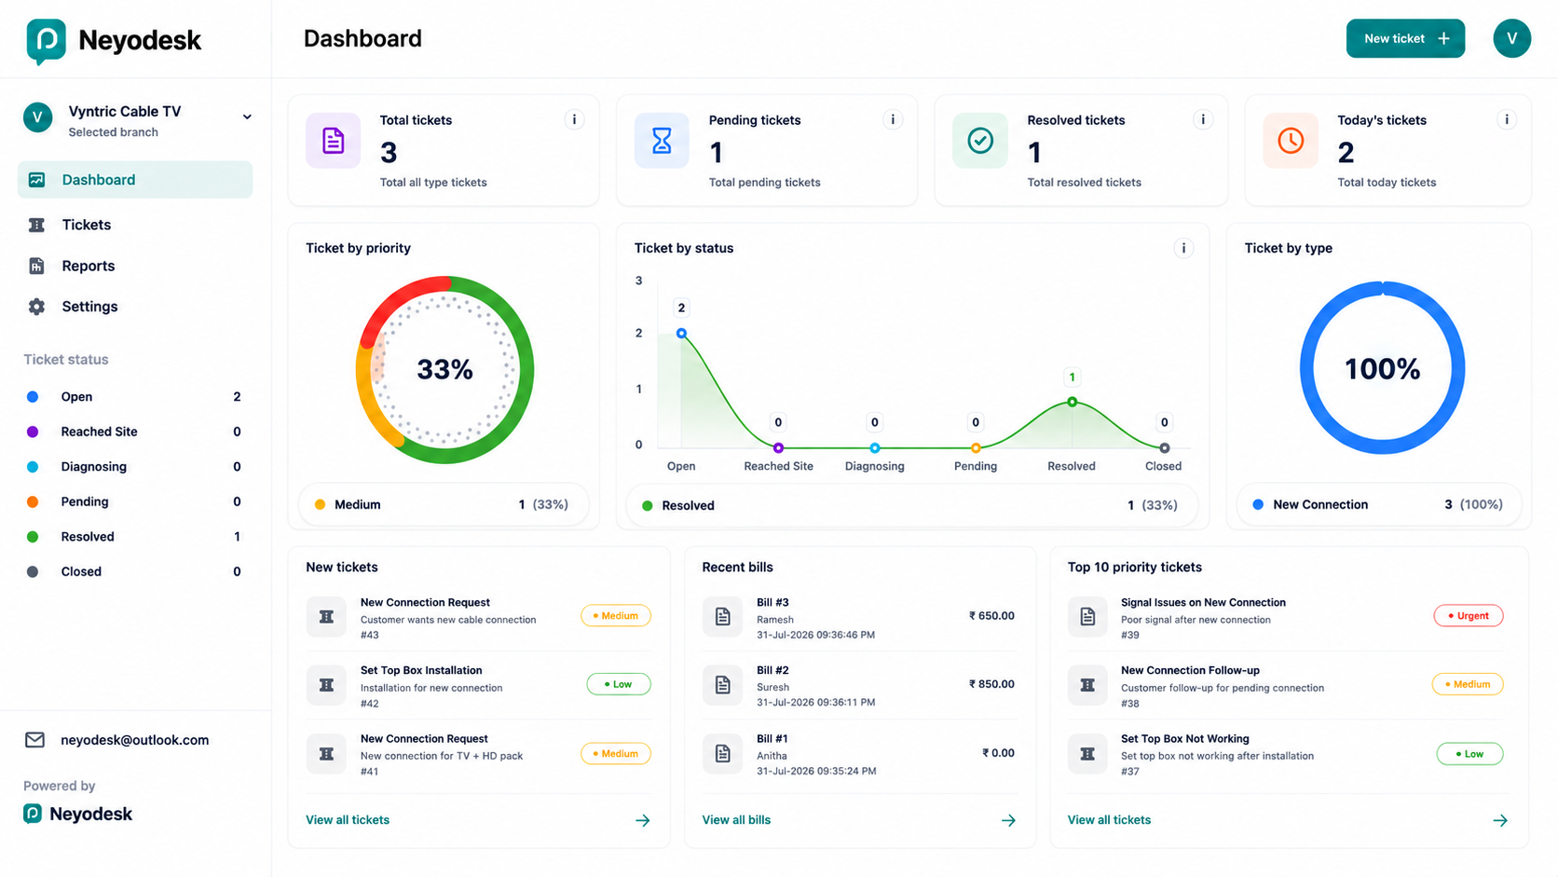This screenshot has width=1558, height=877.
Task: Click View all tickets under New tickets
Action: tap(348, 820)
